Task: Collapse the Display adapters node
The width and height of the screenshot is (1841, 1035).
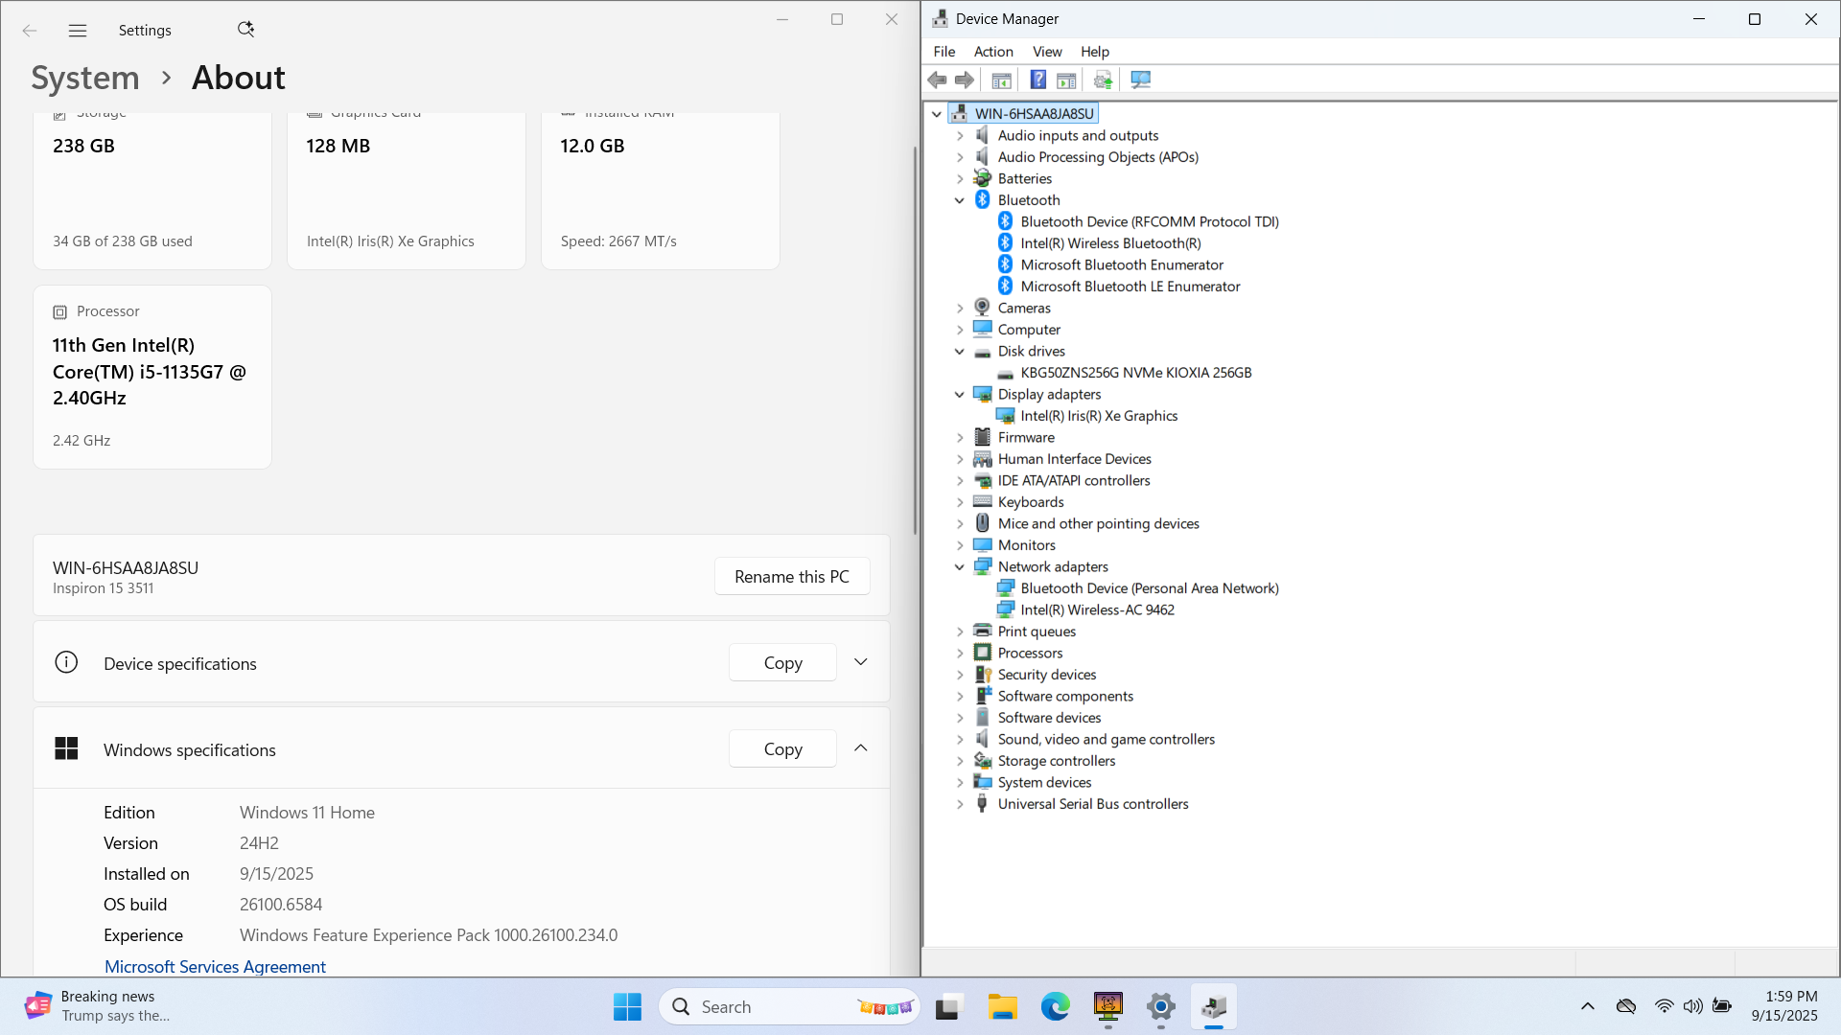Action: click(x=960, y=395)
